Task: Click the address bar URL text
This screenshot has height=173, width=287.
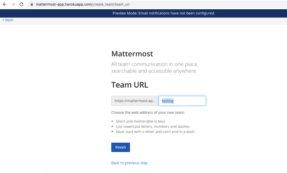Action: click(x=83, y=4)
